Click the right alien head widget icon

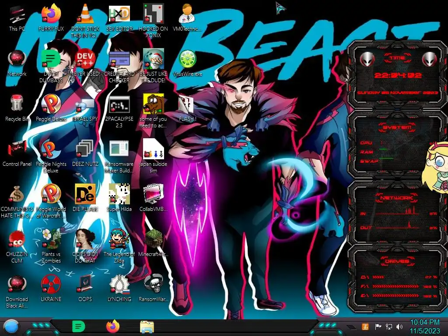(x=430, y=59)
